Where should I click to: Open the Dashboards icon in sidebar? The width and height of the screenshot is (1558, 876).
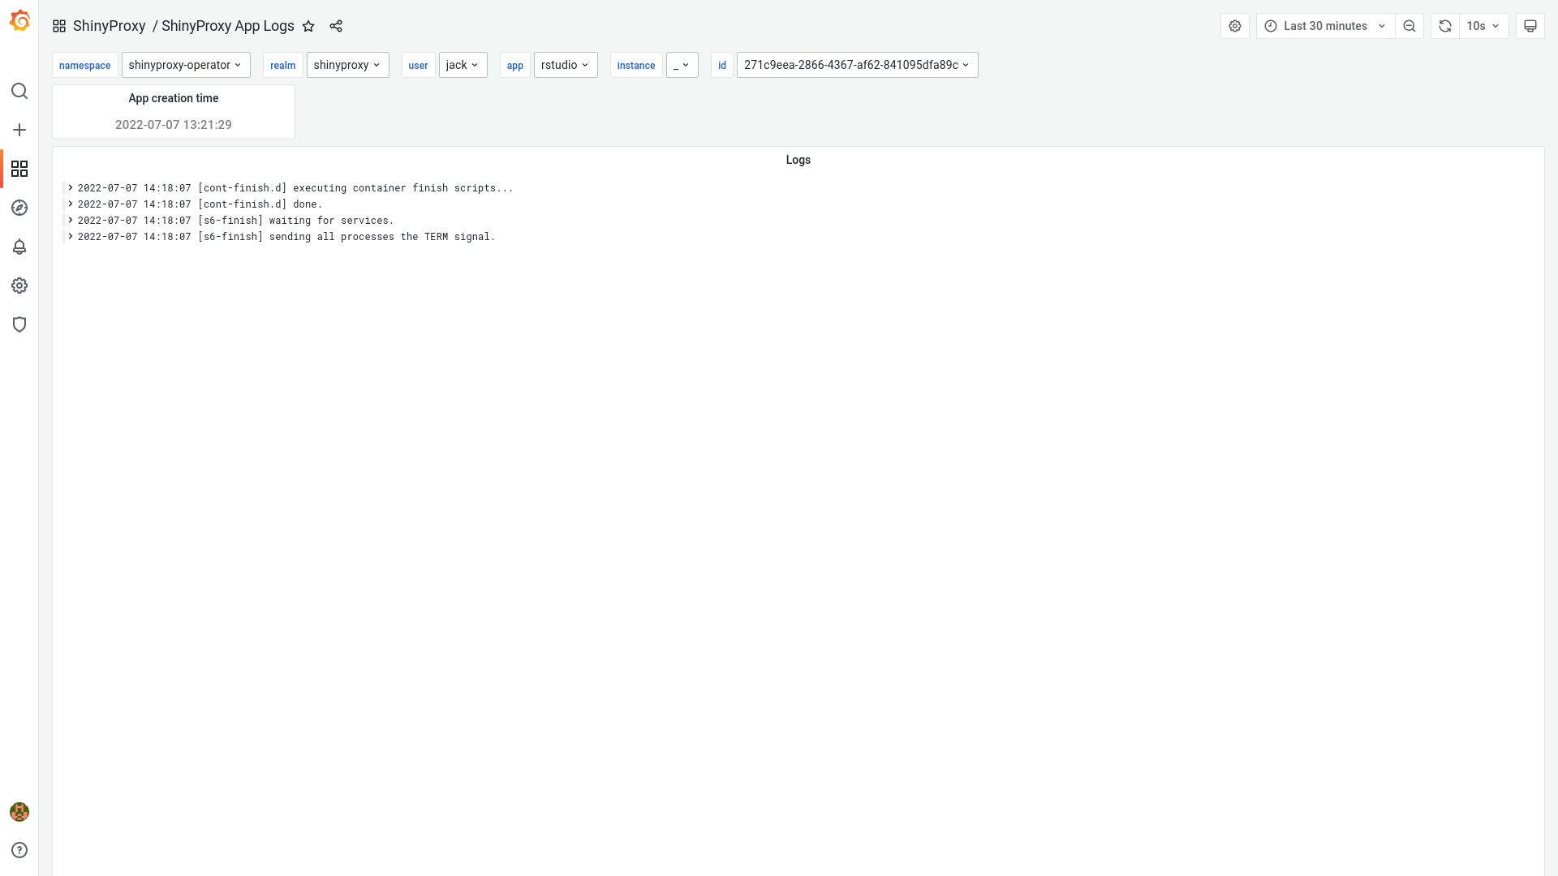[19, 169]
